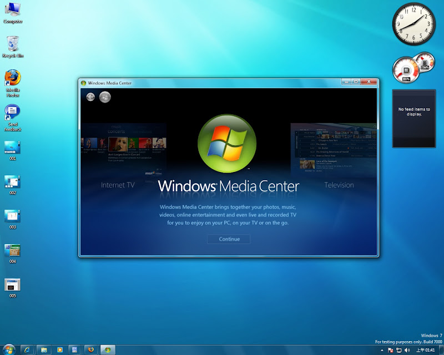Viewport: 444px width, 355px height.
Task: Launch the Mozilla Firefox desktop shortcut
Action: click(13, 83)
